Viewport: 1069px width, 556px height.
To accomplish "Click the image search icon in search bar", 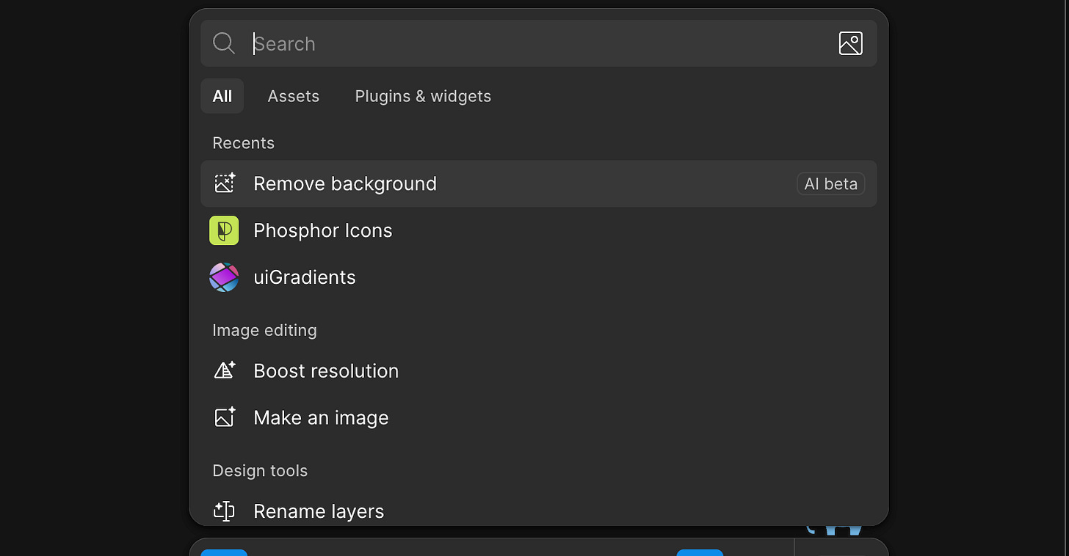I will [x=850, y=43].
